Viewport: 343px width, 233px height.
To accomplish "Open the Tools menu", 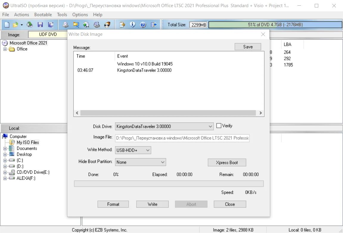I will tap(62, 15).
